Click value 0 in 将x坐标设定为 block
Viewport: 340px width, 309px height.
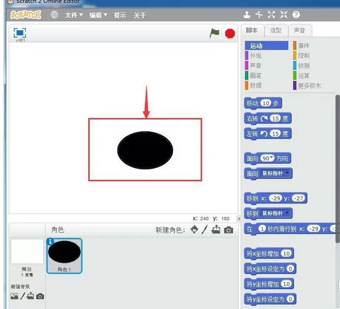(x=290, y=268)
